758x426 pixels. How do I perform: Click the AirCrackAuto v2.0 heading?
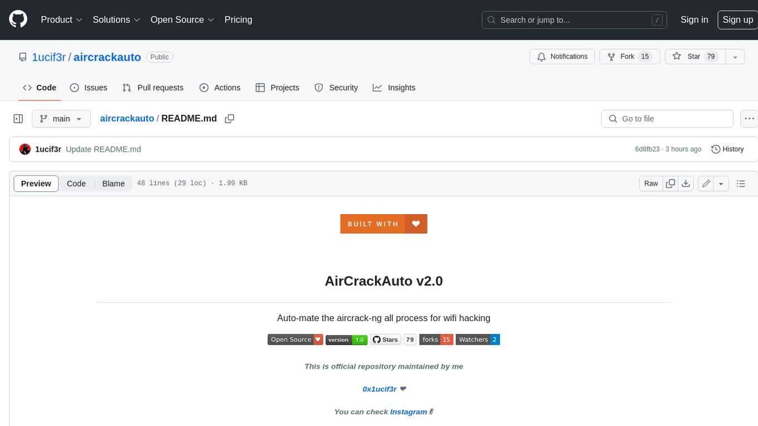383,281
